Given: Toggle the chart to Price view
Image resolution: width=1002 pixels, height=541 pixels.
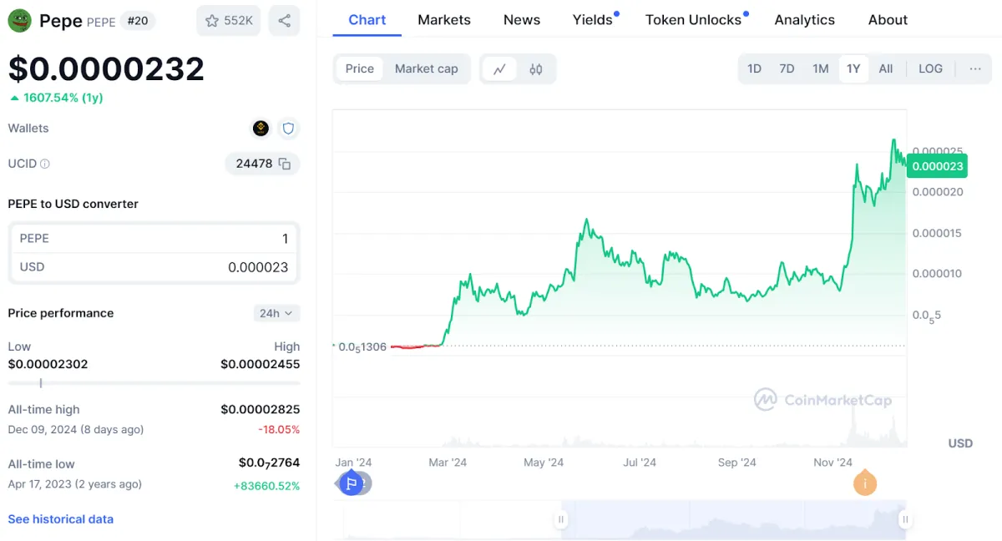Looking at the screenshot, I should (x=360, y=69).
